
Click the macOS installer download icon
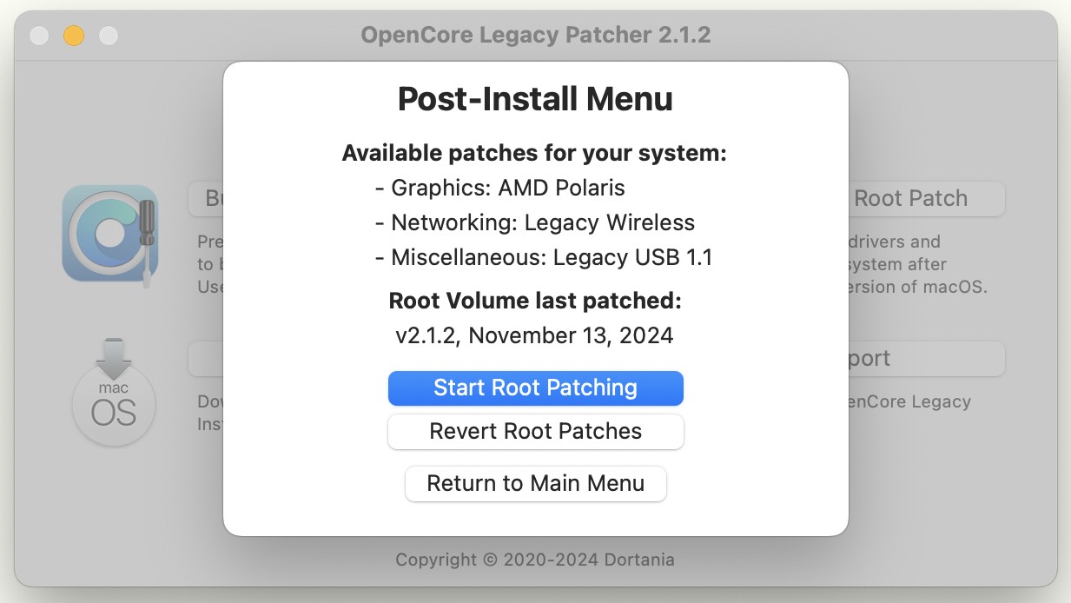113,392
